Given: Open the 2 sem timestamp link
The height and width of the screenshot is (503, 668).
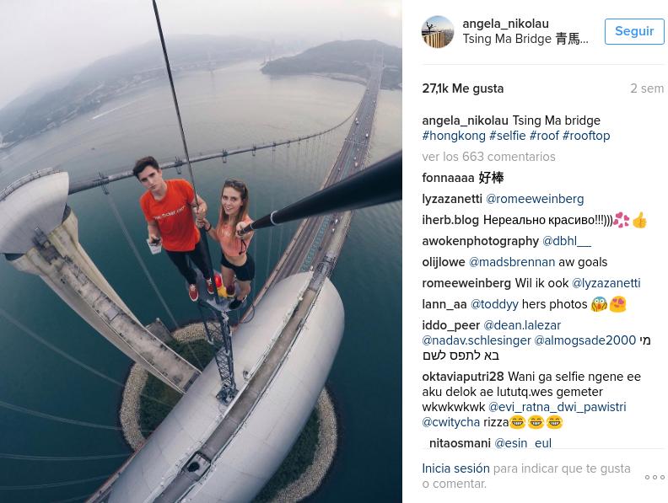Looking at the screenshot, I should click(x=647, y=88).
